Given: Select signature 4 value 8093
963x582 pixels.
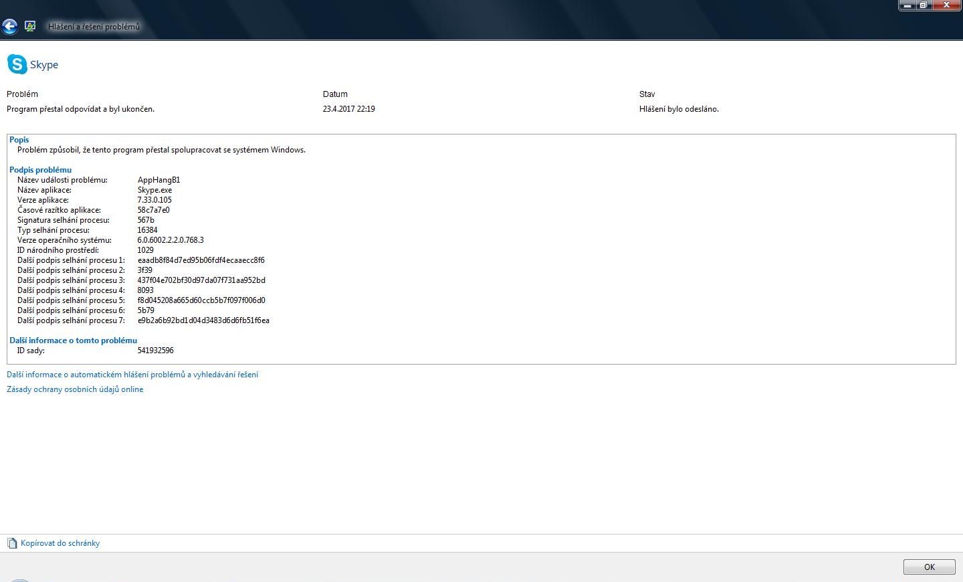Looking at the screenshot, I should point(146,290).
